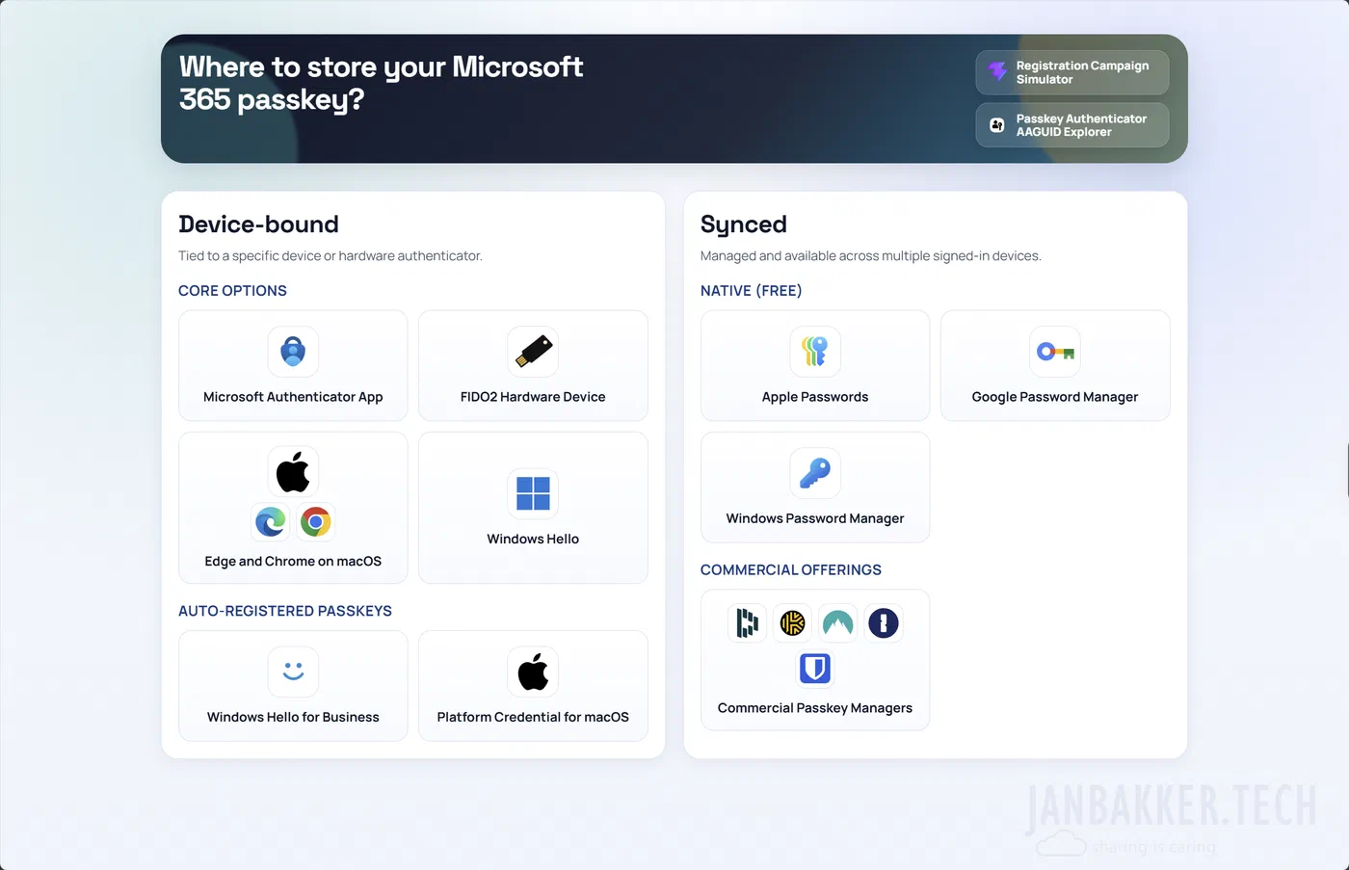
Task: Click the Windows logo icon for Windows Hello
Action: pos(533,493)
